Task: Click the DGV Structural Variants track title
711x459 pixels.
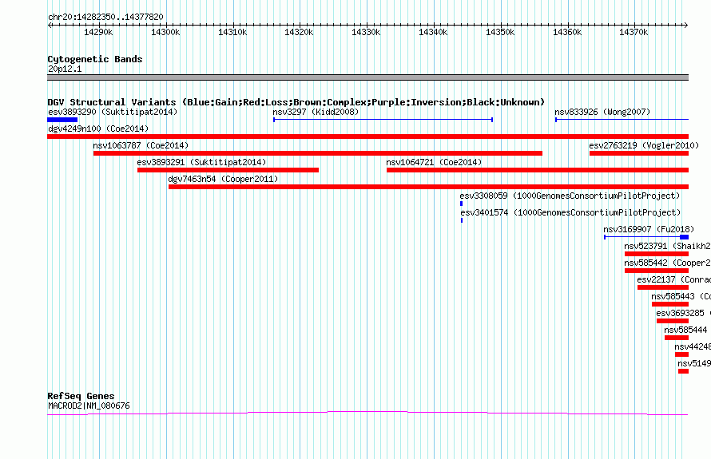Action: click(296, 102)
